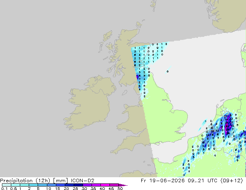Click the '45' legend scale number
Image resolution: width=246 pixels, height=190 pixels.
[x=111, y=188]
